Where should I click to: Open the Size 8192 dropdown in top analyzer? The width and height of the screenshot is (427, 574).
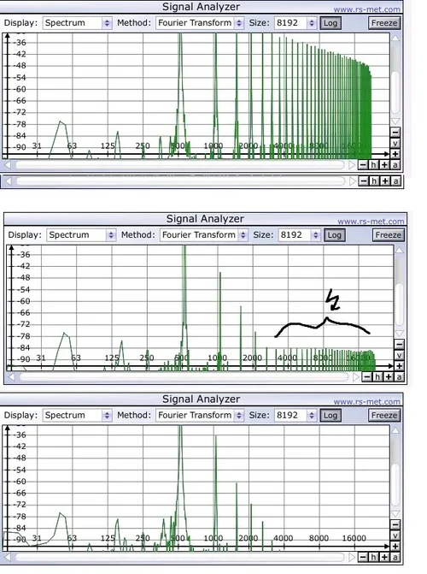(x=295, y=23)
